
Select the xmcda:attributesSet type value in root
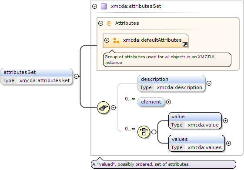[44, 80]
